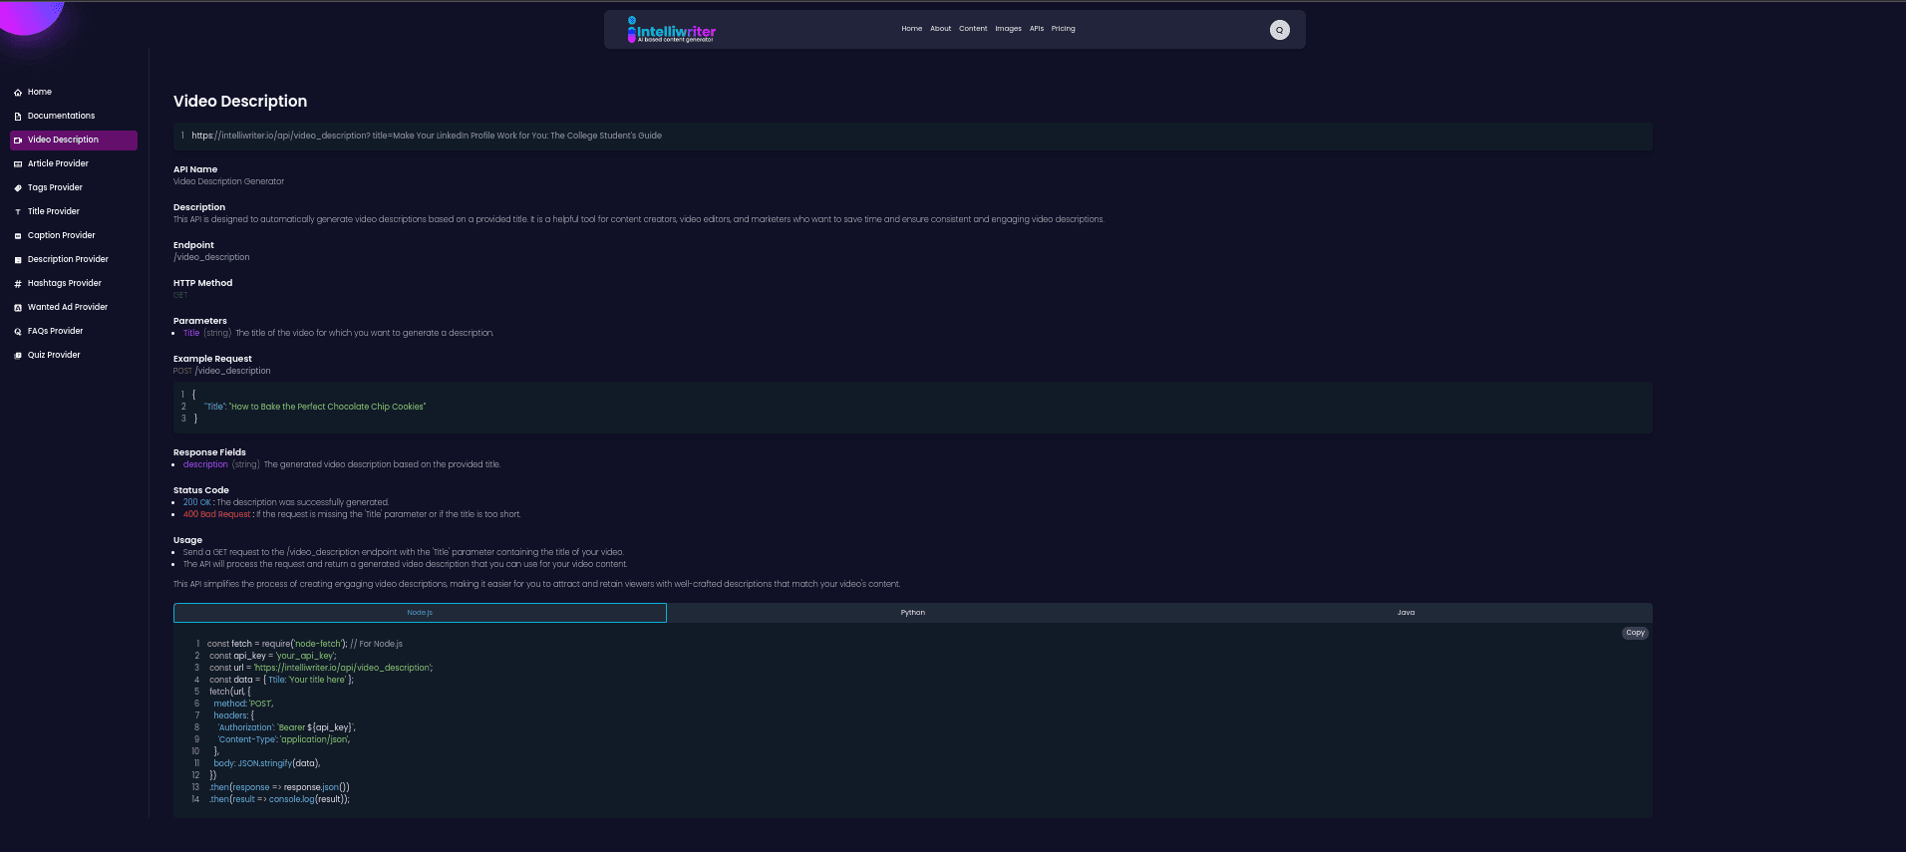Click the Title Provider T icon

click(18, 212)
